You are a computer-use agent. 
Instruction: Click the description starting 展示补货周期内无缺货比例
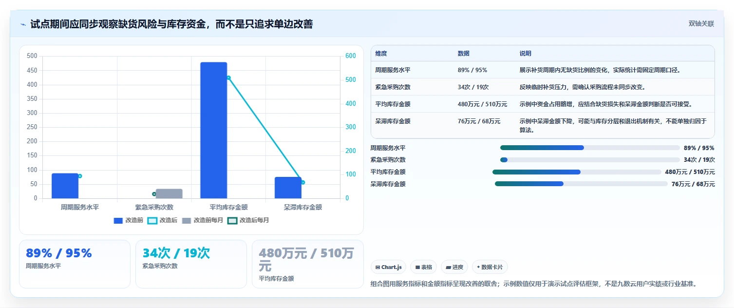pos(600,70)
